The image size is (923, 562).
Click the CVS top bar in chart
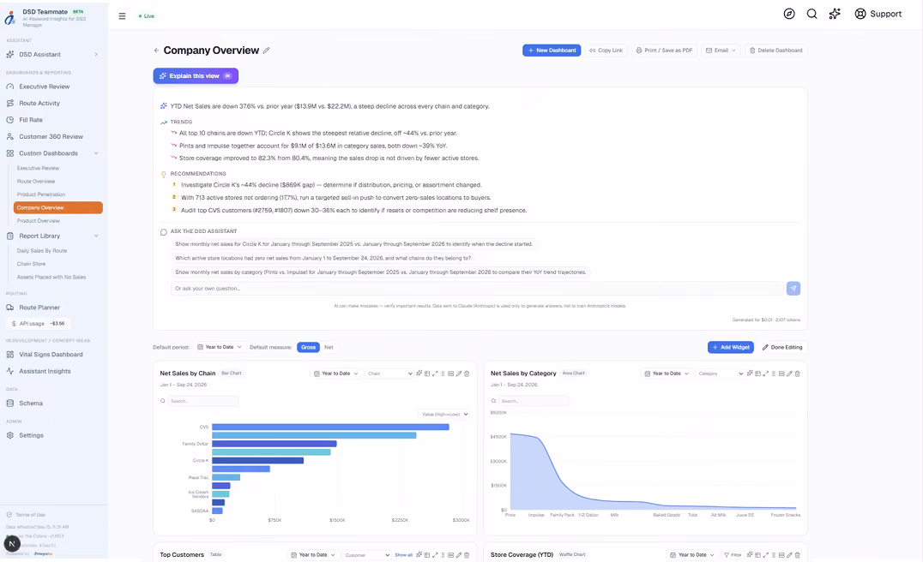330,427
